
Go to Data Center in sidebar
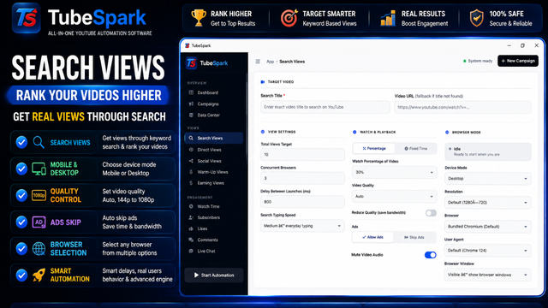pyautogui.click(x=213, y=115)
